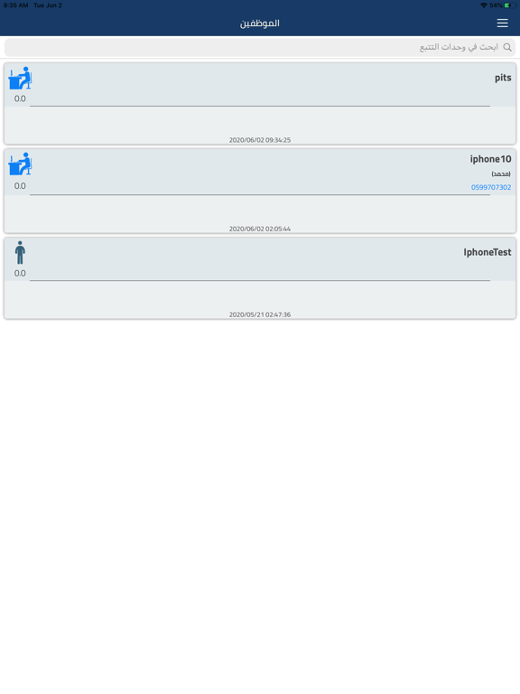Open timestamp 2020/05/21 02:47:36 entry
520x694 pixels.
pyautogui.click(x=260, y=314)
